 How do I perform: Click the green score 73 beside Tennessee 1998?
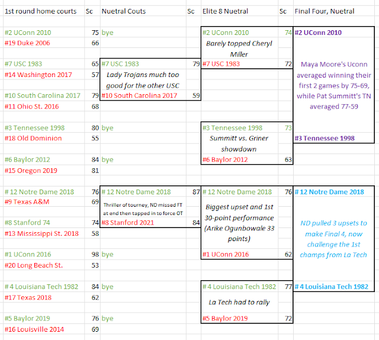285,128
